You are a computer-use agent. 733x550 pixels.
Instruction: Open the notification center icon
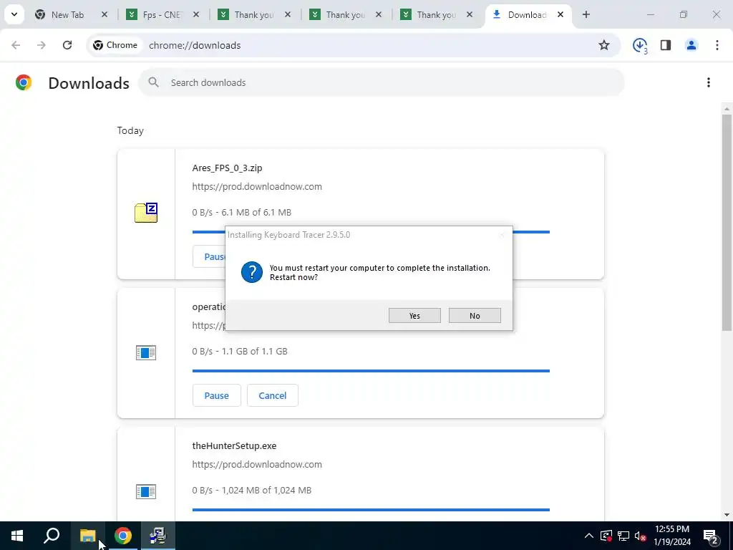[711, 536]
